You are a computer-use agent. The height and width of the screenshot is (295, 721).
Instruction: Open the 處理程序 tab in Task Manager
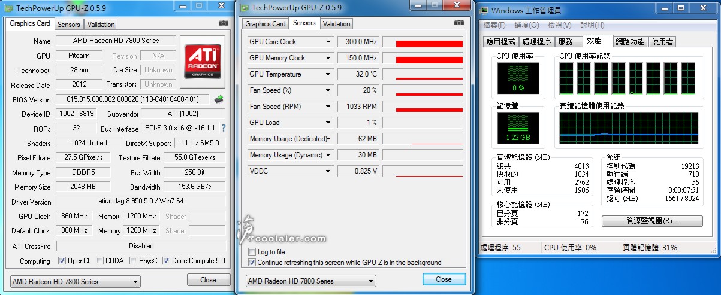click(x=536, y=41)
